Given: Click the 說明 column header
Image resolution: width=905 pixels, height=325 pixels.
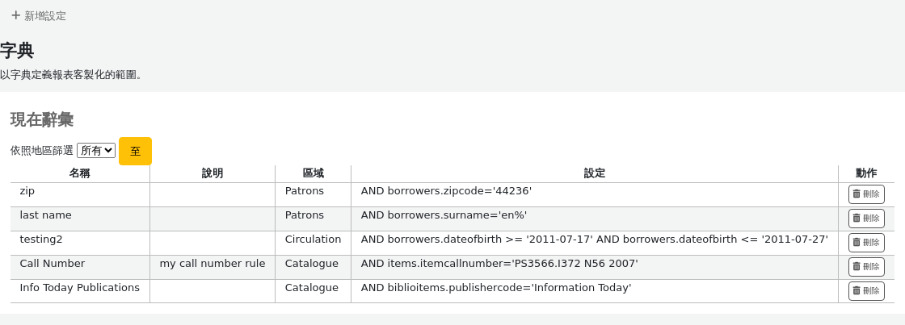Looking at the screenshot, I should [213, 173].
